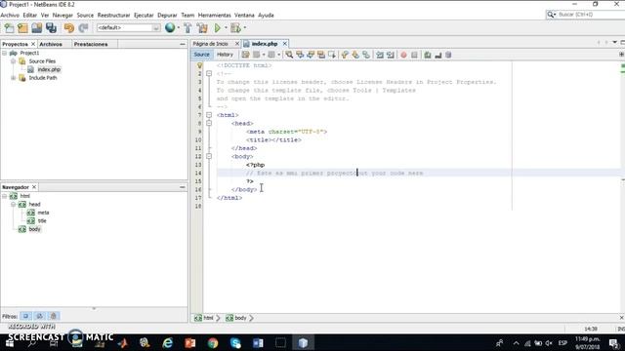Click the Find Selection magnifier icon
Viewport: 625px width, 351px height.
point(289,55)
